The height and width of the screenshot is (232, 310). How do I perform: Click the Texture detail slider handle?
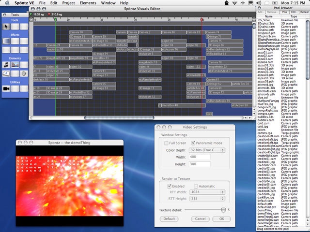tap(223, 210)
